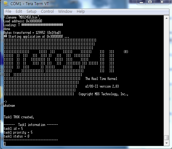Click the vertical scrollbar thumb
The height and width of the screenshot is (149, 172).
pos(167,138)
